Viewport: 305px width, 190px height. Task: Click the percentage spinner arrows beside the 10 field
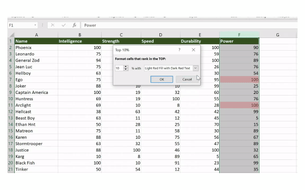[126, 68]
